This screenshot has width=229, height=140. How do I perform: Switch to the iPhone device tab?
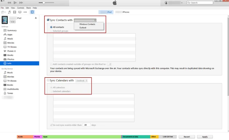(x=122, y=12)
